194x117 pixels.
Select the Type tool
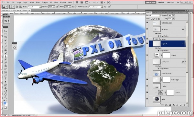coord(5,78)
